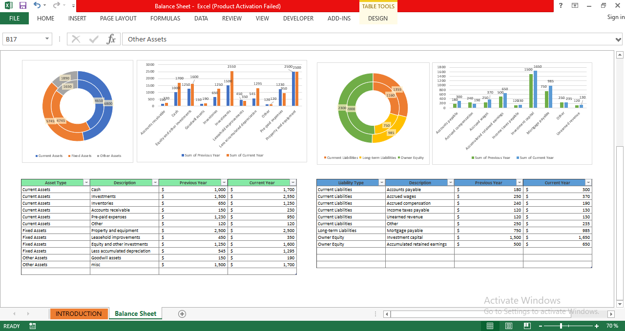Image resolution: width=625 pixels, height=331 pixels.
Task: Click the Undo arrow icon
Action: [37, 6]
